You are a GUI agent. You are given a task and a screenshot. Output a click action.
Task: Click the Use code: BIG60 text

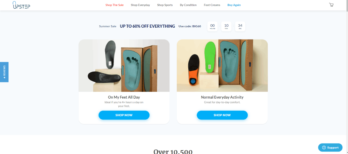tap(190, 26)
